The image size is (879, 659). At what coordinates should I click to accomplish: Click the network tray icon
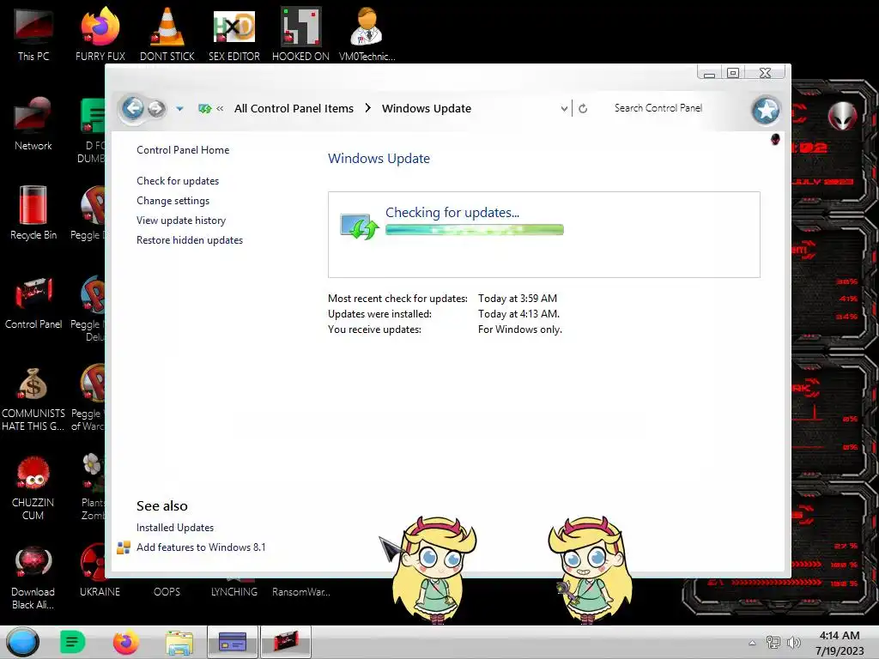coord(773,643)
